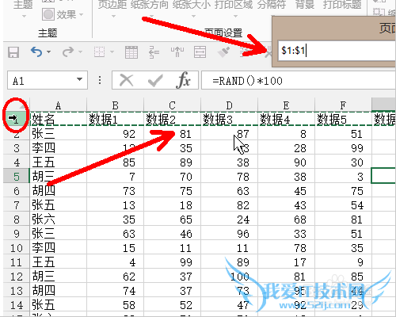Image resolution: width=396 pixels, height=317 pixels.
Task: Click the Save floppy disk icon
Action: [x=13, y=52]
